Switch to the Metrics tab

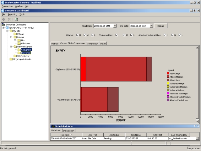pos(55,44)
